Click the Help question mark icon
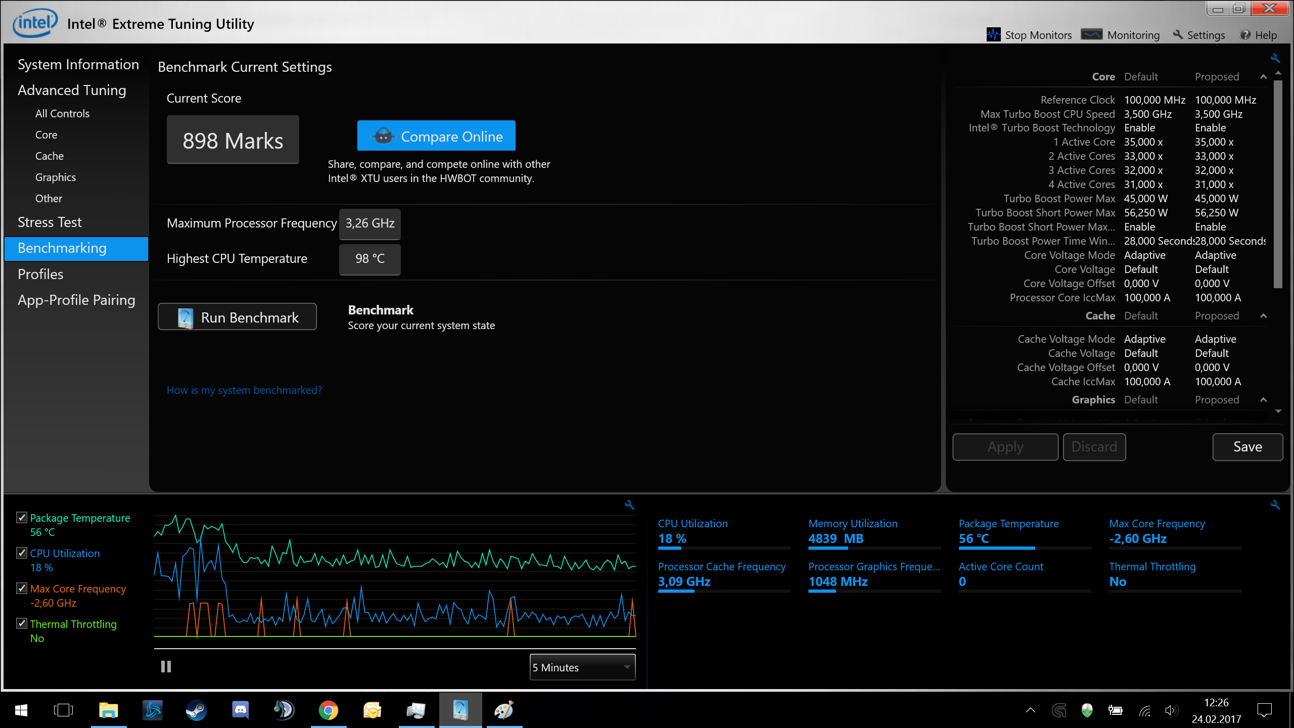1294x728 pixels. tap(1245, 35)
